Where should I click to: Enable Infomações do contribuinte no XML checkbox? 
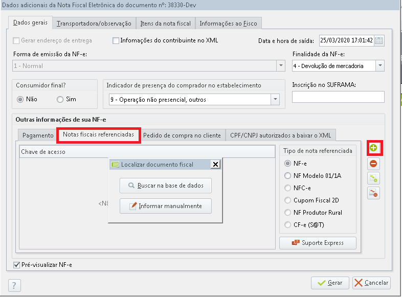[116, 40]
